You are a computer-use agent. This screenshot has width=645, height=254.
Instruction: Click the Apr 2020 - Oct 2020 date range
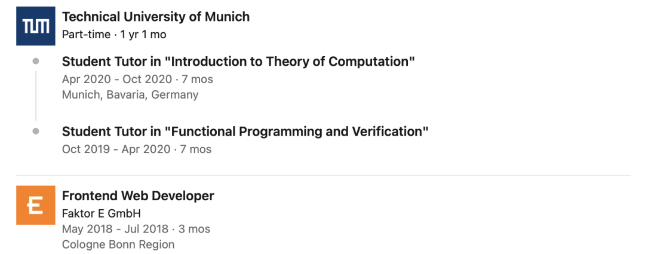(x=117, y=79)
